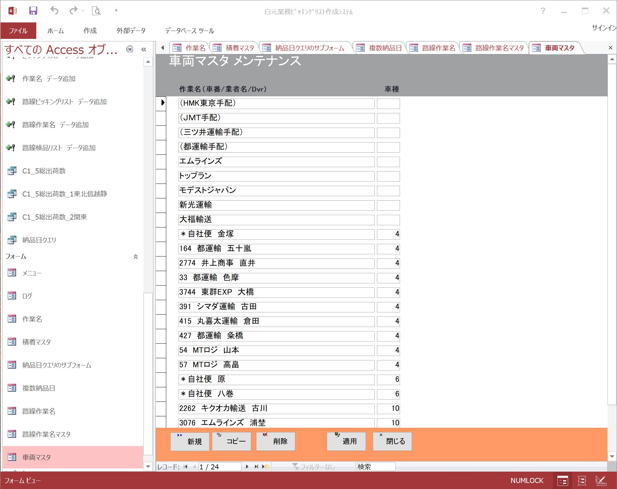Switch to Layout View in status bar

click(582, 481)
